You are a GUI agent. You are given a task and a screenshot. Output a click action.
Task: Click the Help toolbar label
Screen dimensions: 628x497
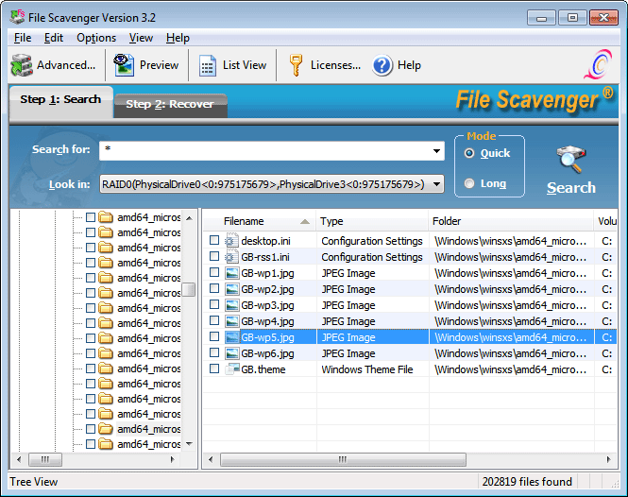[x=409, y=65]
